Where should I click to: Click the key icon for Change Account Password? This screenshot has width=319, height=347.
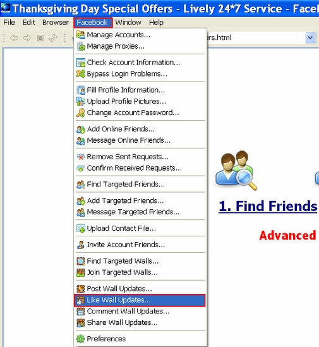pyautogui.click(x=80, y=113)
